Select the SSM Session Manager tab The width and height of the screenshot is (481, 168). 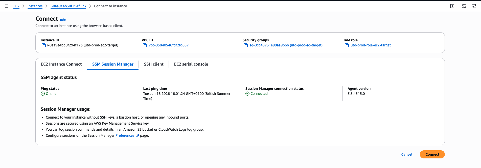tap(113, 64)
